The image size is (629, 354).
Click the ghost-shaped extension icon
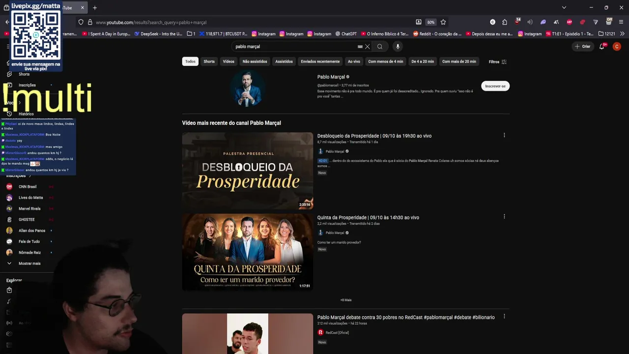tap(543, 22)
